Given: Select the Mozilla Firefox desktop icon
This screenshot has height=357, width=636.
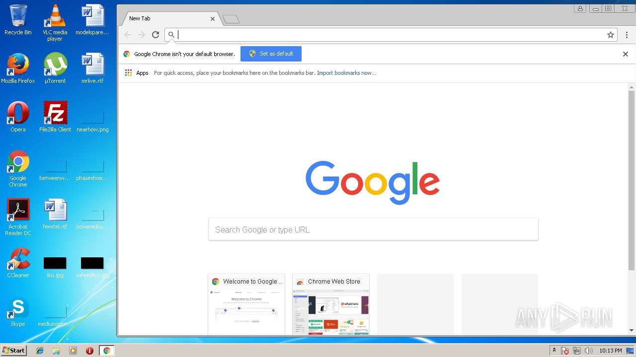Looking at the screenshot, I should (18, 68).
